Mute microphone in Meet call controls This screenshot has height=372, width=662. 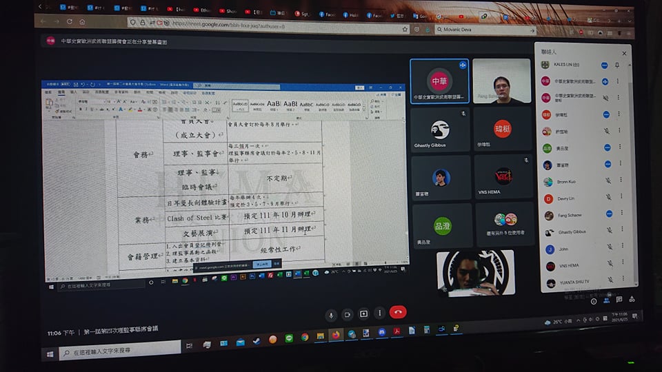331,314
